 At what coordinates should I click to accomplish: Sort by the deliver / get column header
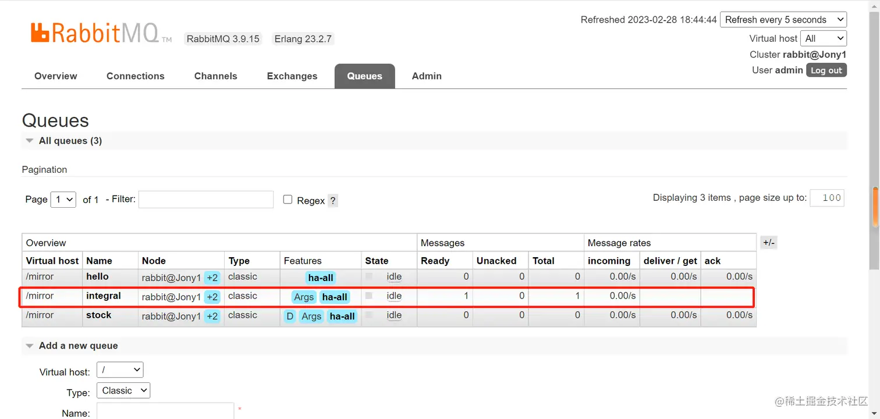(670, 261)
